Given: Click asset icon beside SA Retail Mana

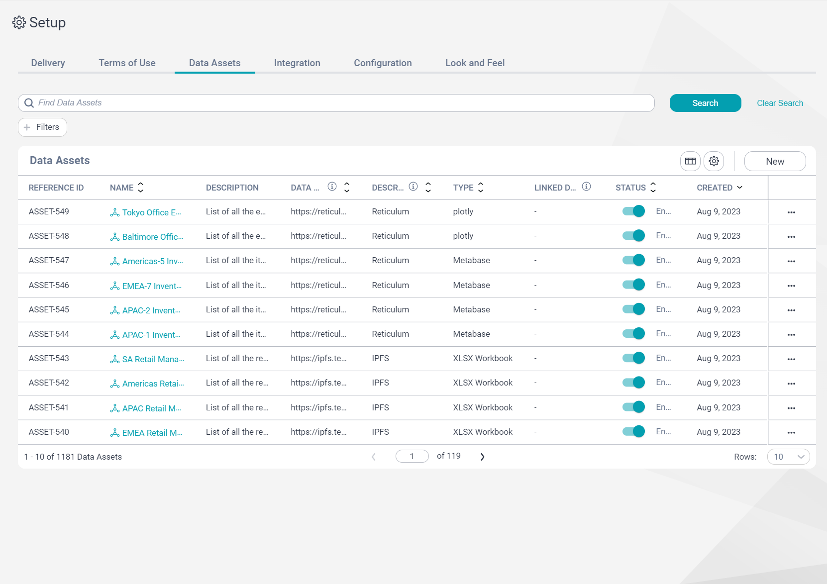Looking at the screenshot, I should pyautogui.click(x=114, y=359).
